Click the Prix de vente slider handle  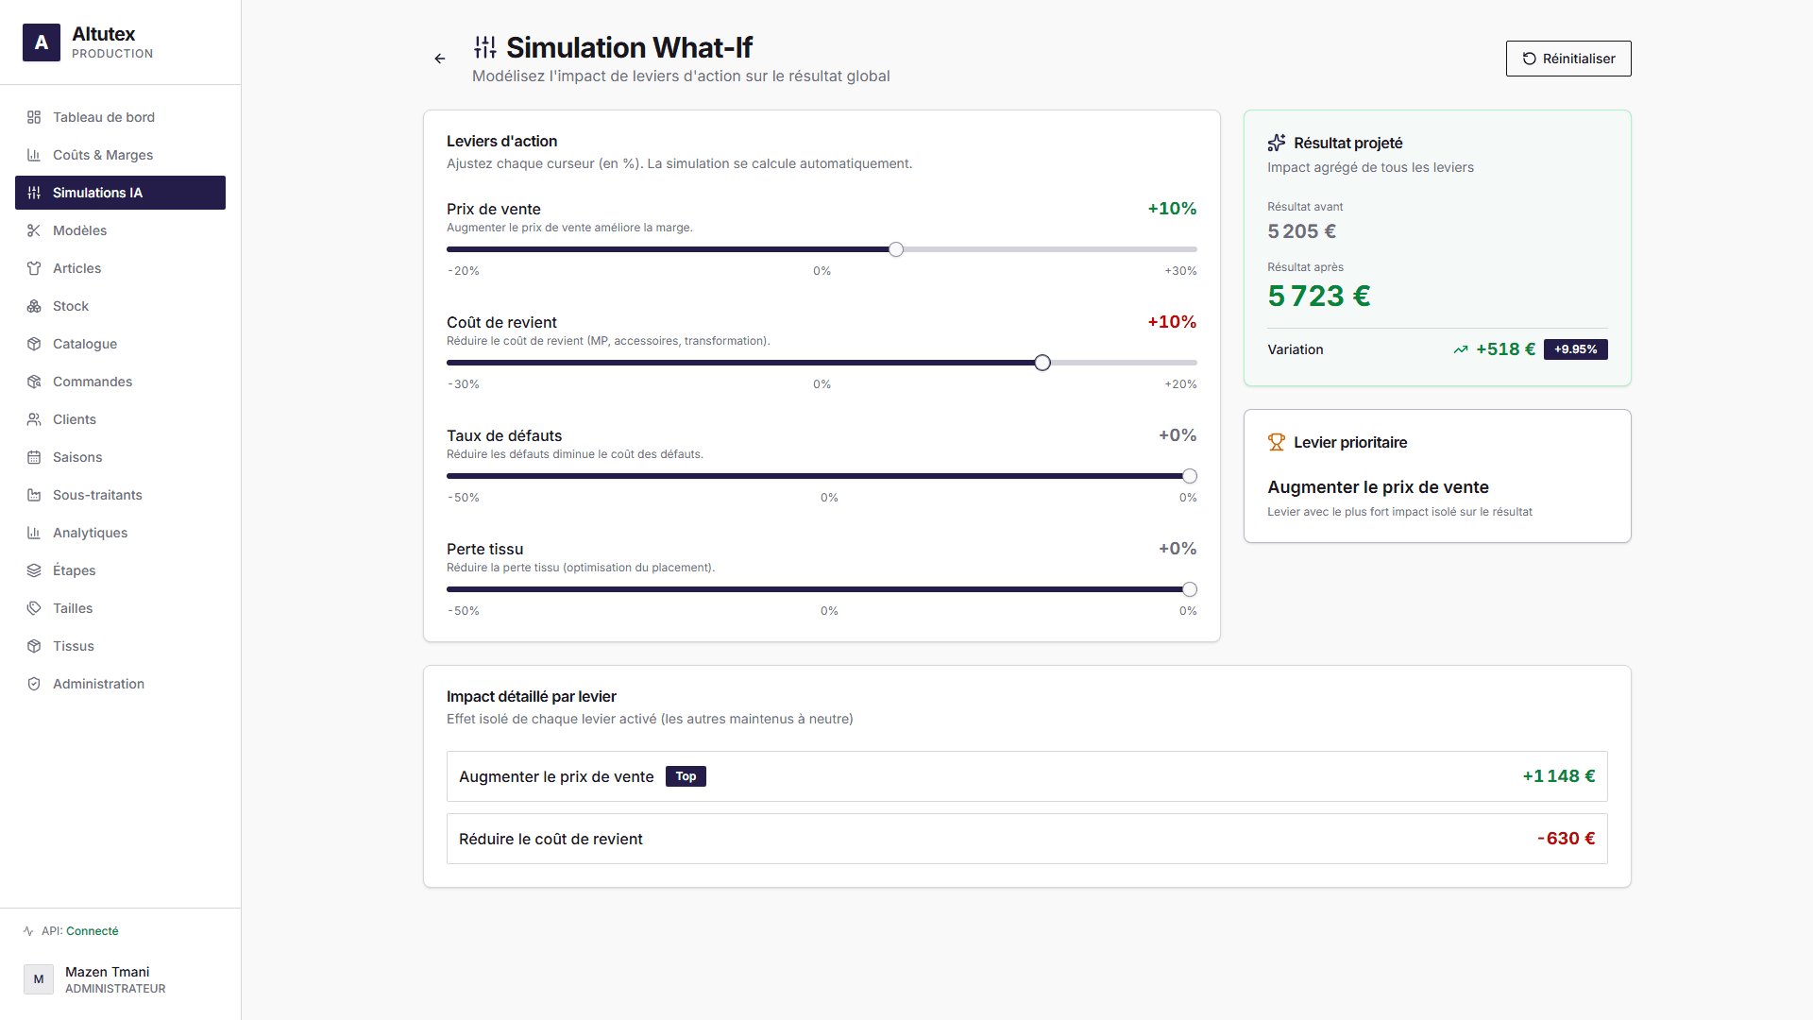click(x=896, y=249)
